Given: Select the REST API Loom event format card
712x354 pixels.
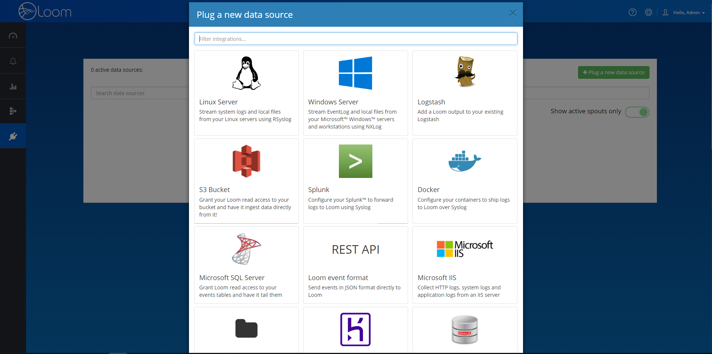Looking at the screenshot, I should 355,265.
